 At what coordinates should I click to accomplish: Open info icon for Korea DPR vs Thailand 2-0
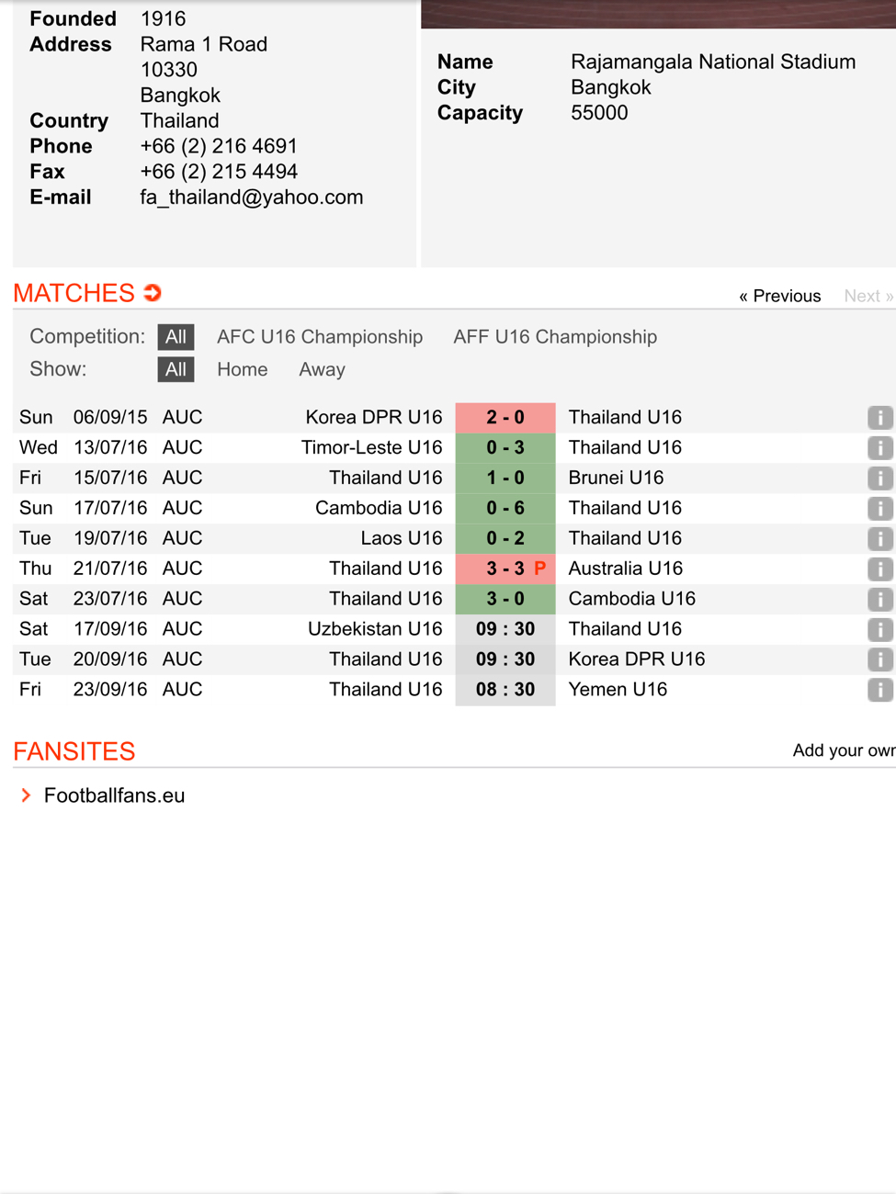click(879, 418)
